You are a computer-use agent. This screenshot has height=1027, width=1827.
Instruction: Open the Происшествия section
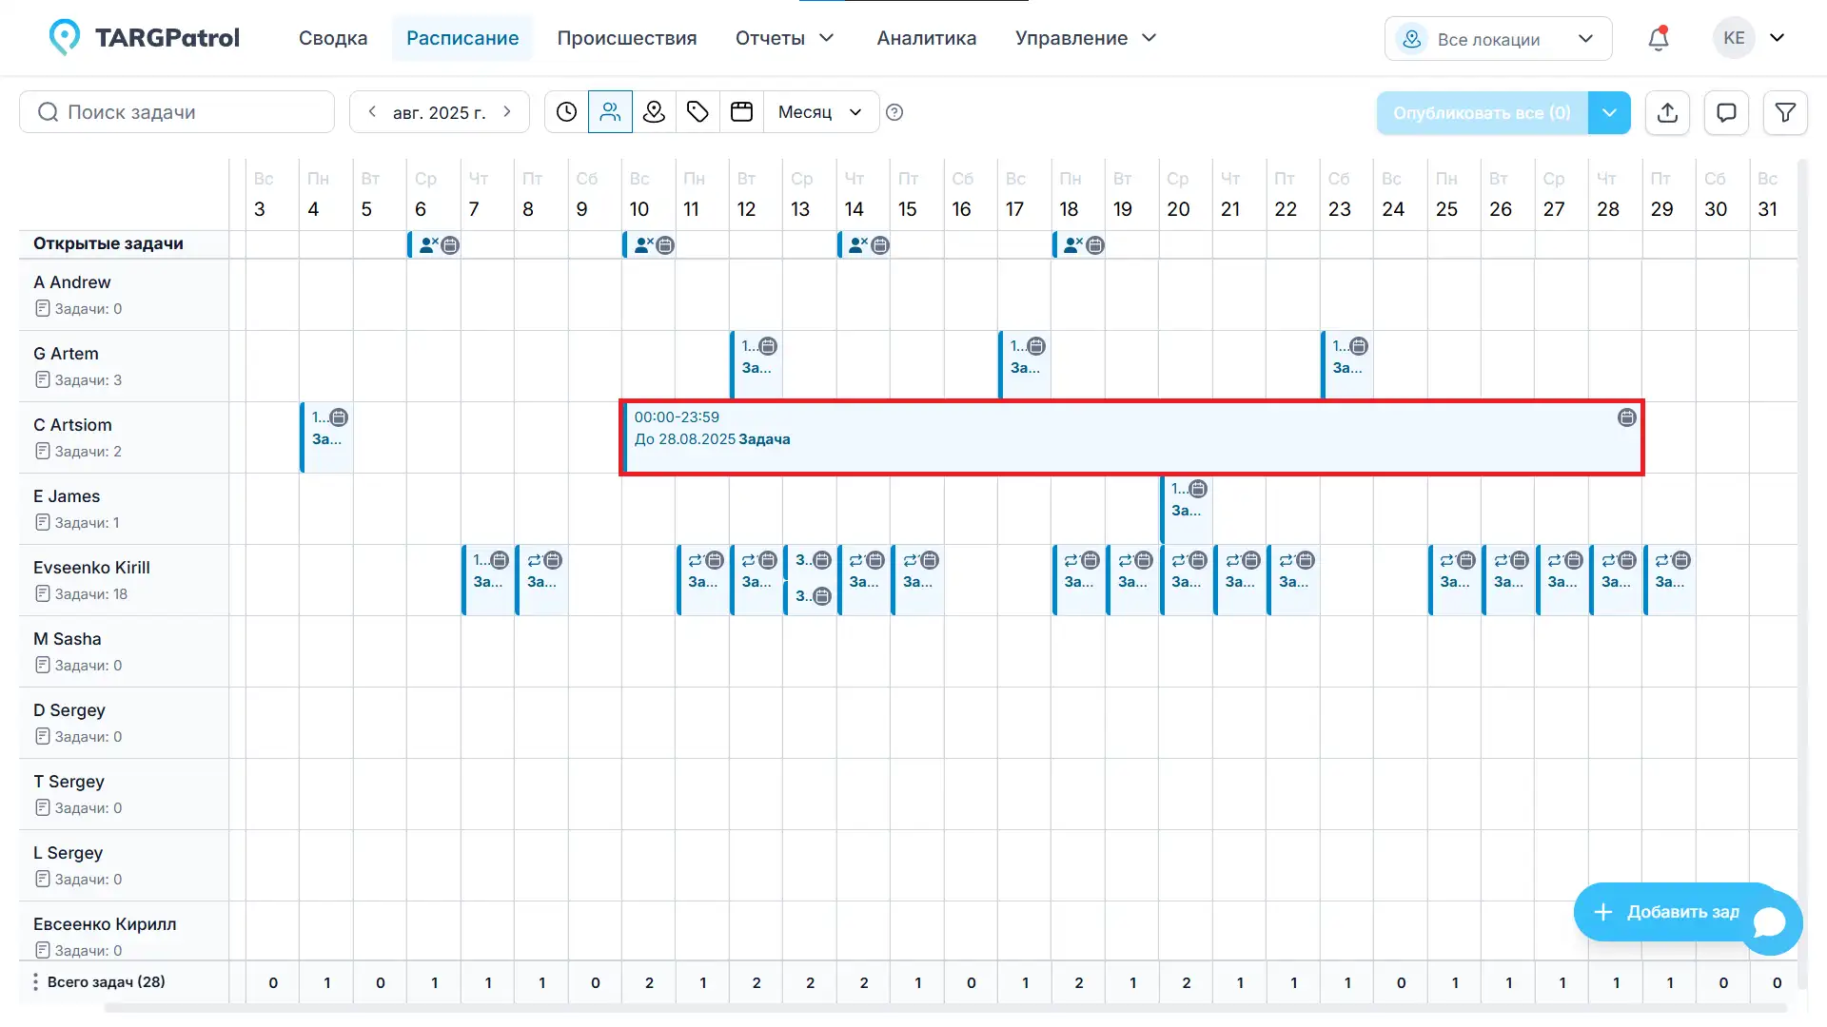pos(627,38)
